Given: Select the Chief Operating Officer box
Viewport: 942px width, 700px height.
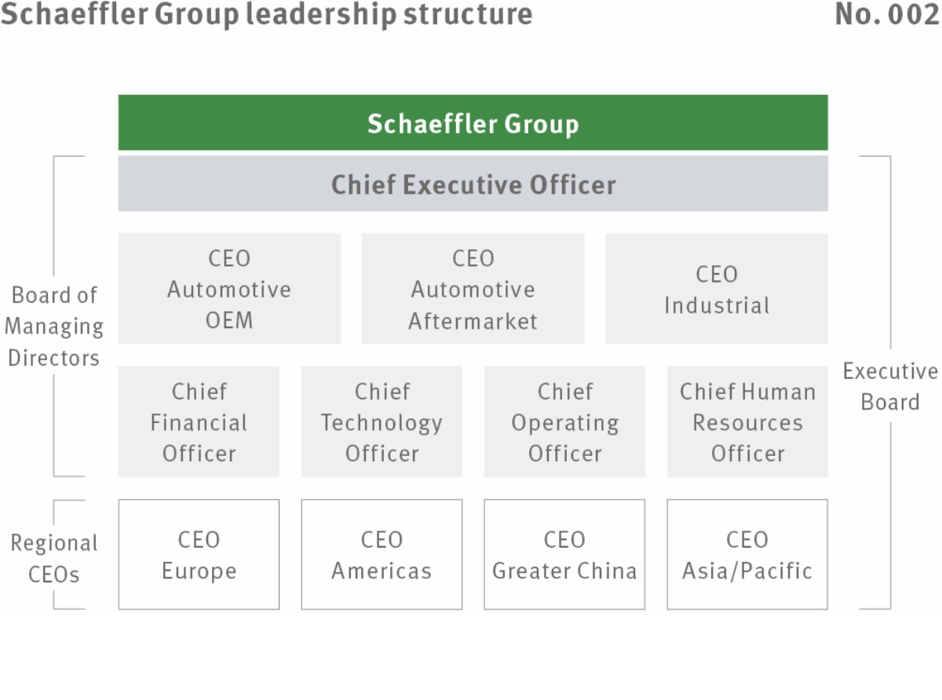Looking at the screenshot, I should point(564,421).
